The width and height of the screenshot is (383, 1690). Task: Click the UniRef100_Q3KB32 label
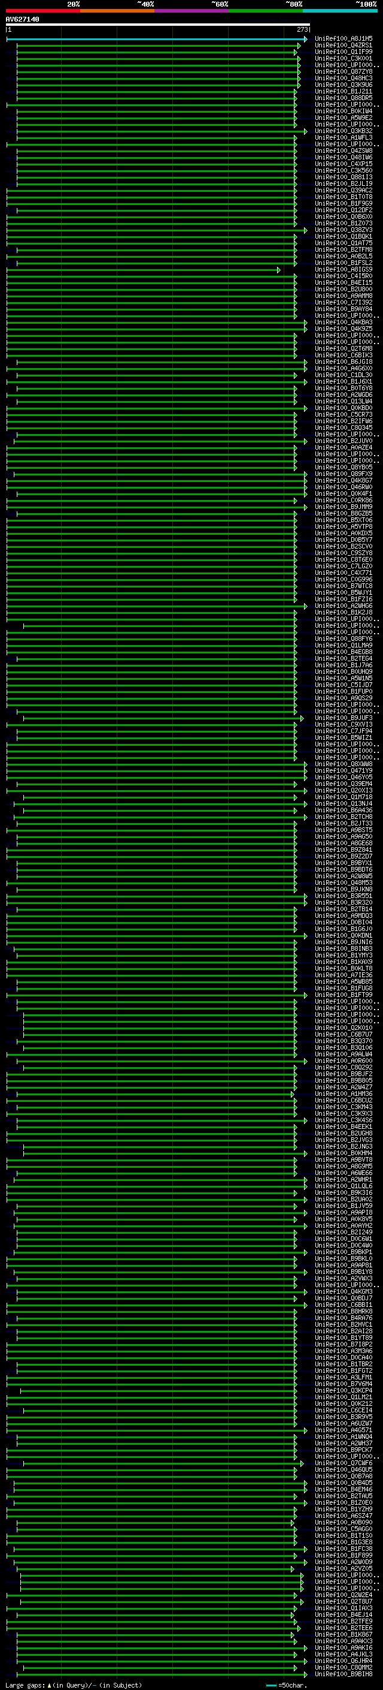[344, 131]
